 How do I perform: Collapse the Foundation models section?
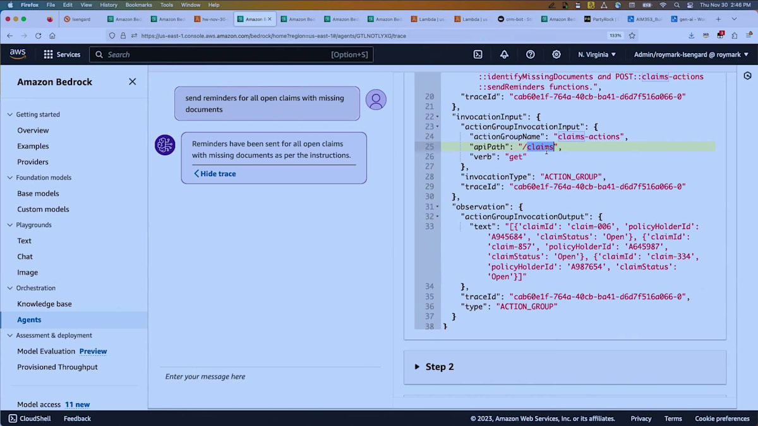pyautogui.click(x=9, y=178)
